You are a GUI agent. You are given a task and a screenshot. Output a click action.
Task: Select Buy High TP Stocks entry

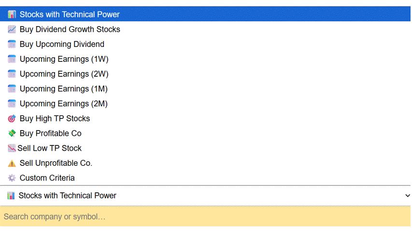55,118
